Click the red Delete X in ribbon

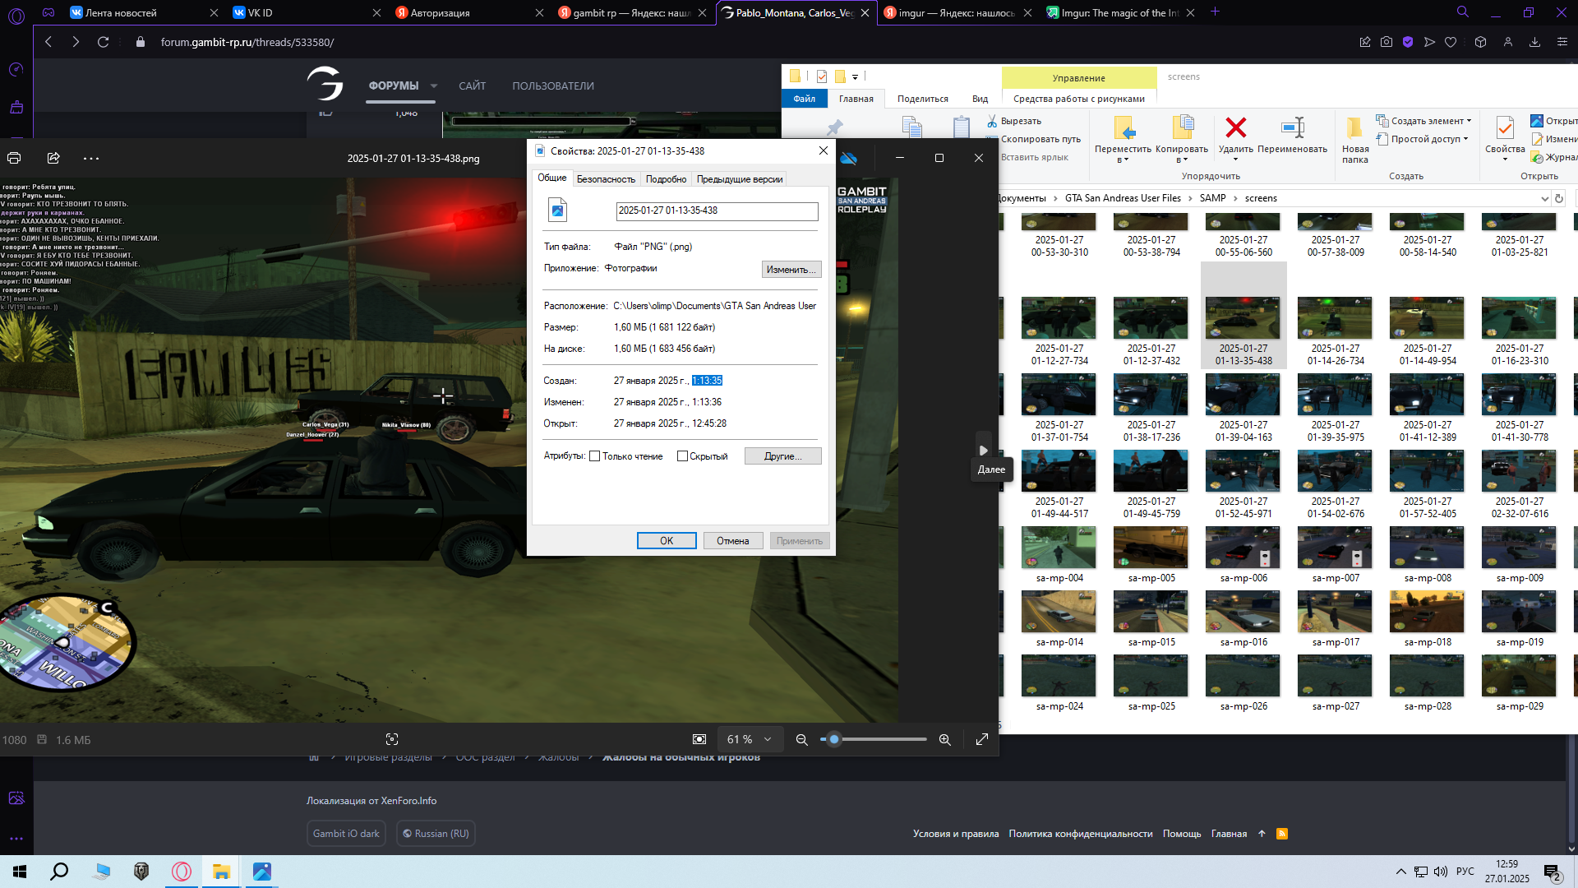click(1235, 128)
